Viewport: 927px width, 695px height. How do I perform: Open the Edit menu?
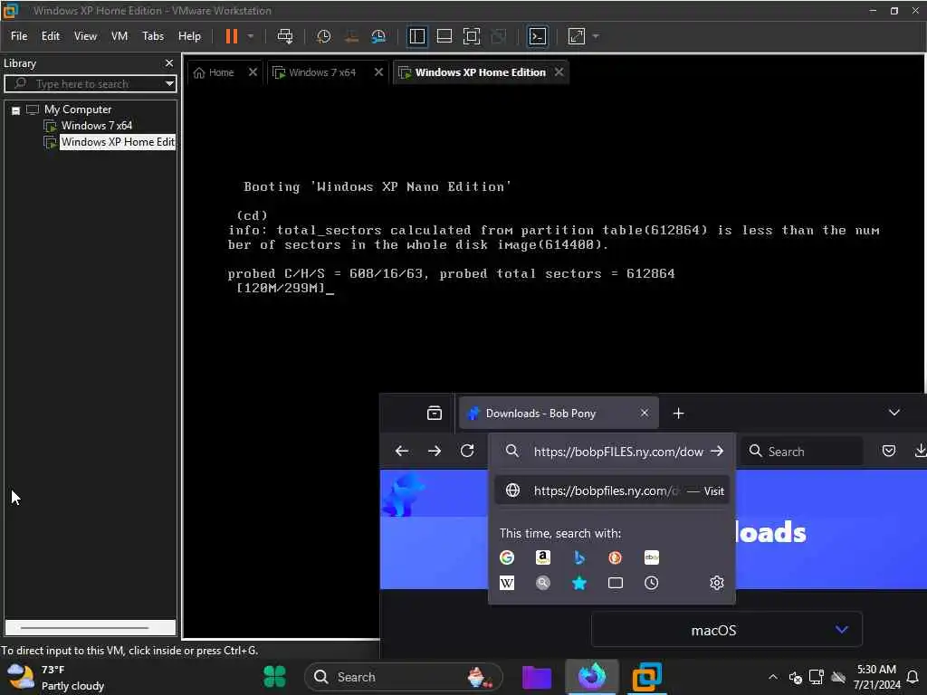click(x=51, y=36)
